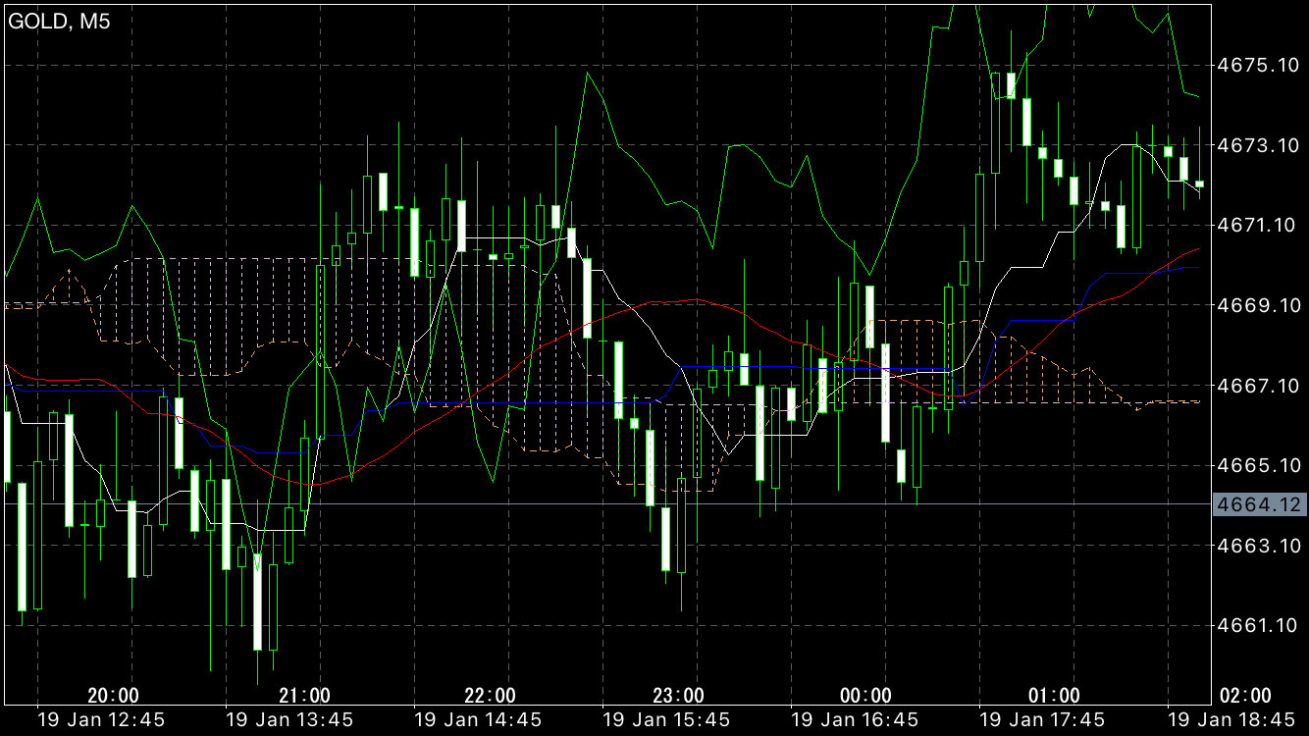Screen dimensions: 1309x736
Task: Click the highlighted 4664.12 current price tag
Action: pos(1258,504)
